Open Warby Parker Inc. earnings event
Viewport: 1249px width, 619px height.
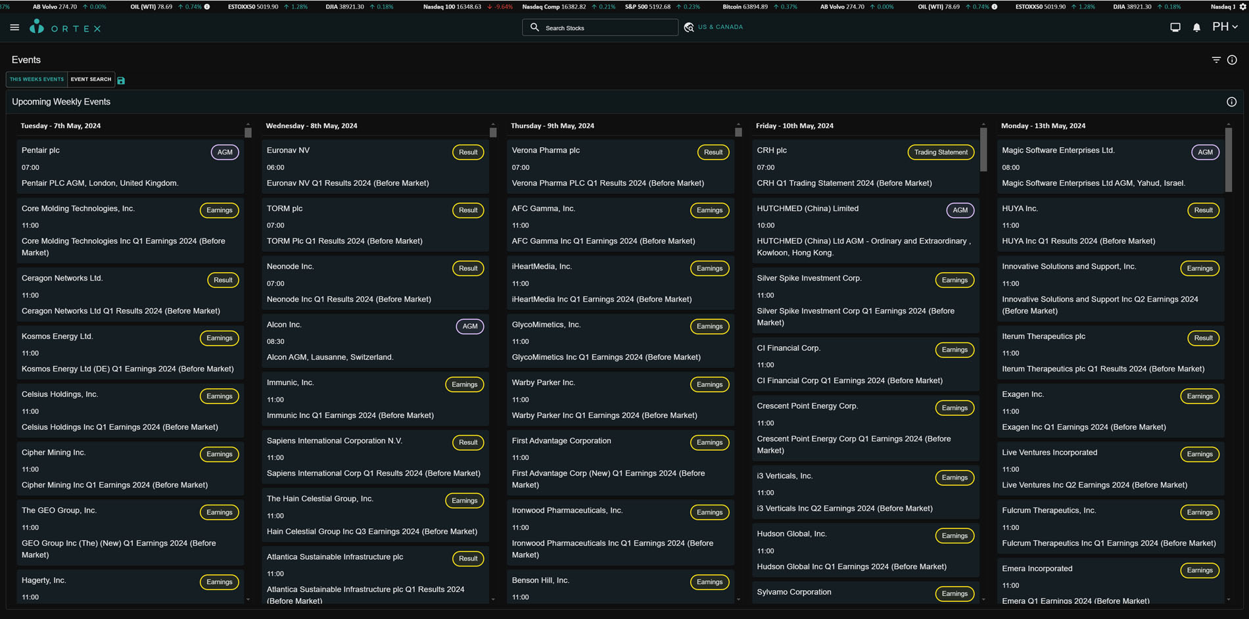[x=620, y=399]
